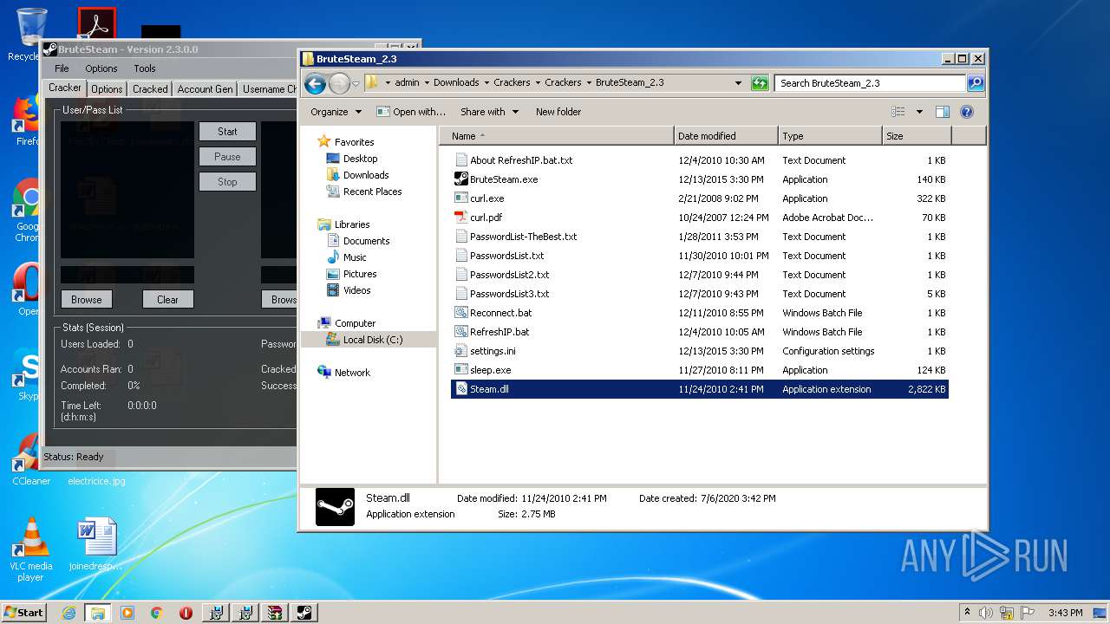Expand the Downloads breadcrumb arrow
The image size is (1110, 624).
point(486,83)
